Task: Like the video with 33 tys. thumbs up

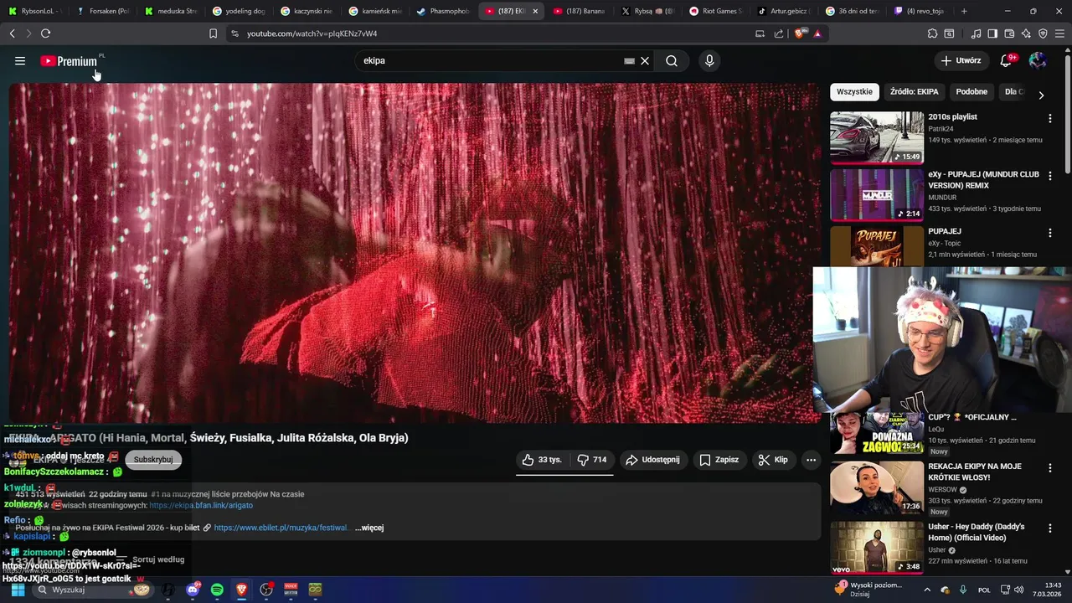Action: pos(542,460)
